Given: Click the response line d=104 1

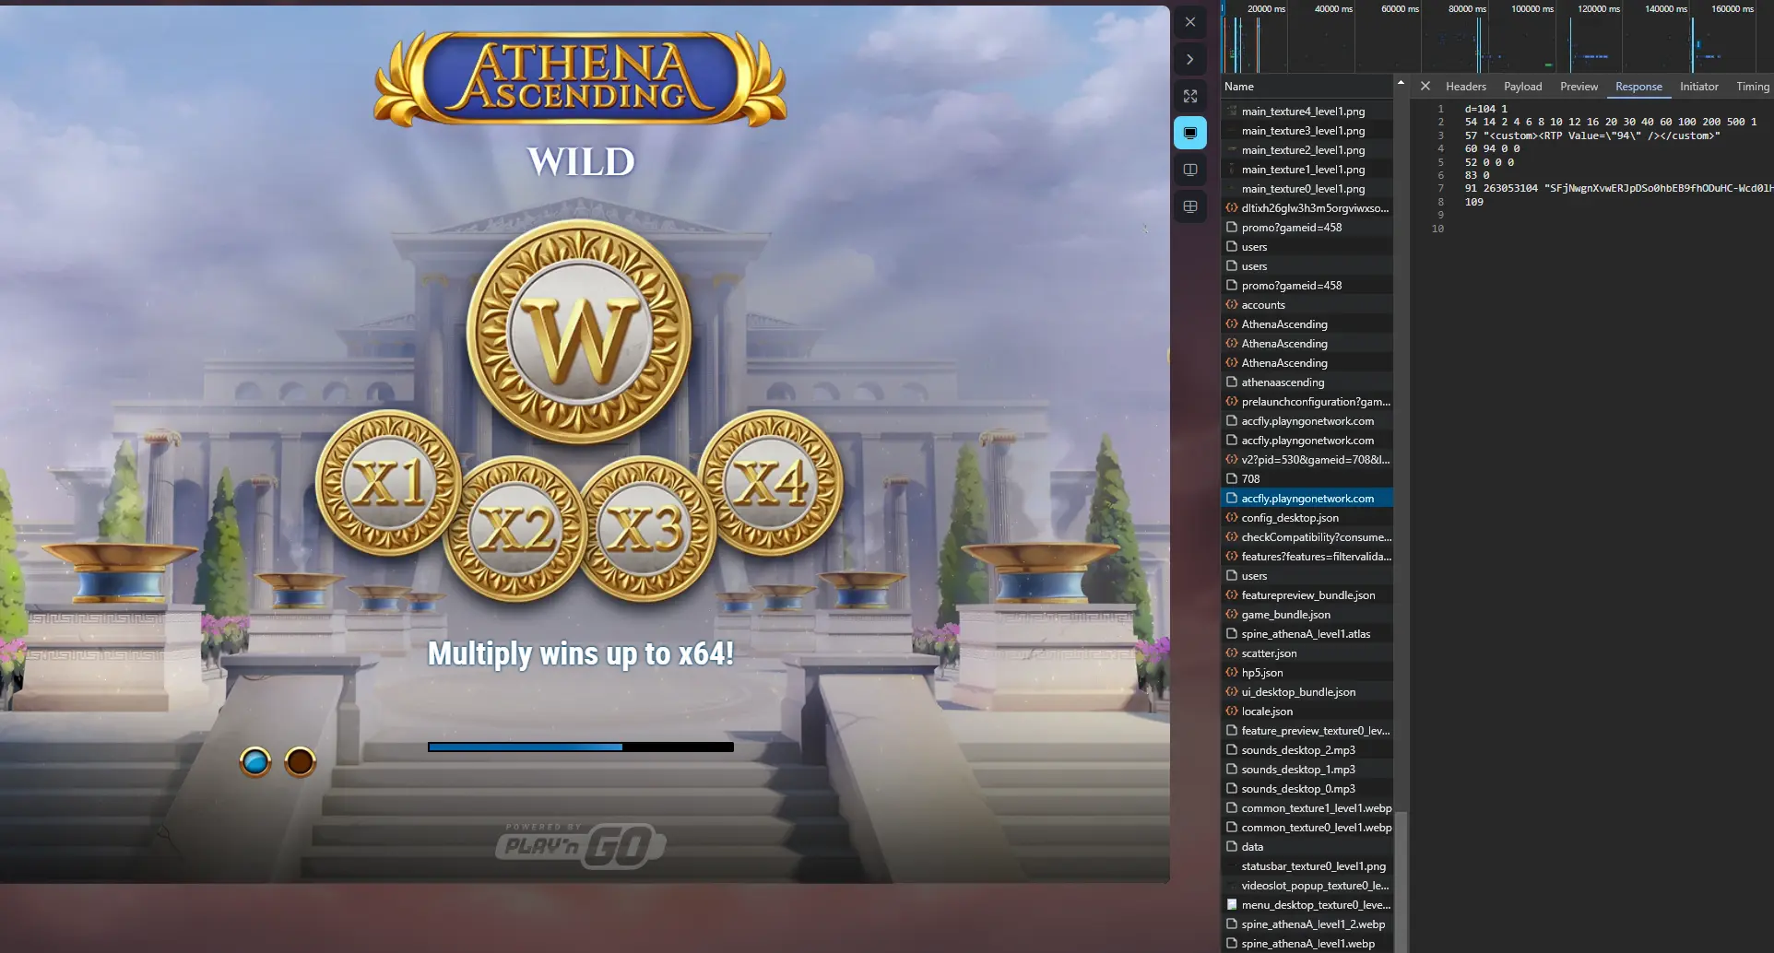Looking at the screenshot, I should coord(1485,109).
